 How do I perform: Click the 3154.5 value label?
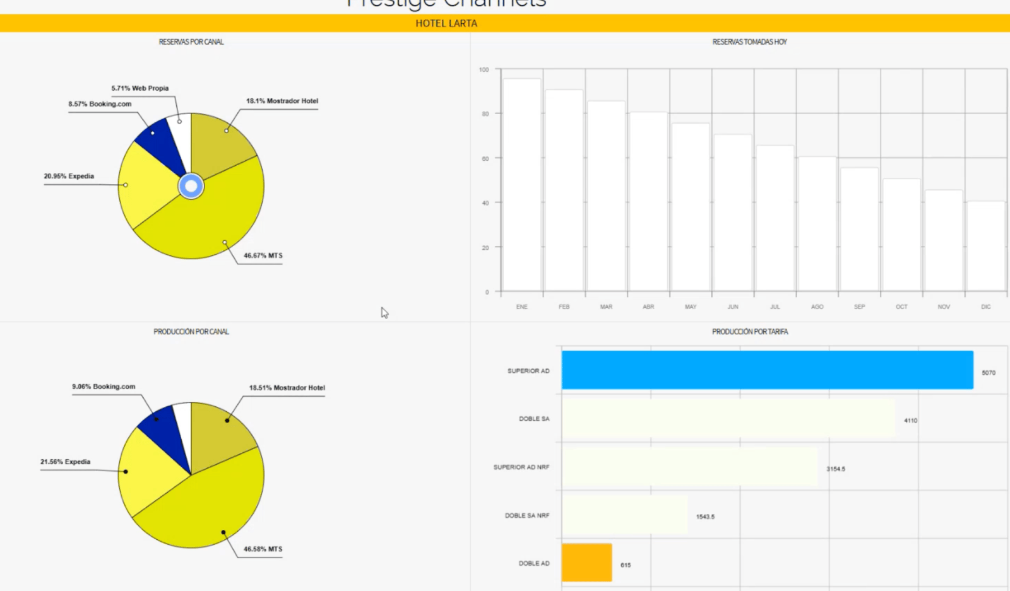[836, 469]
